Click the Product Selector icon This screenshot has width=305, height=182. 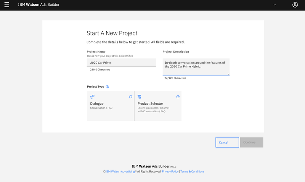139,97
